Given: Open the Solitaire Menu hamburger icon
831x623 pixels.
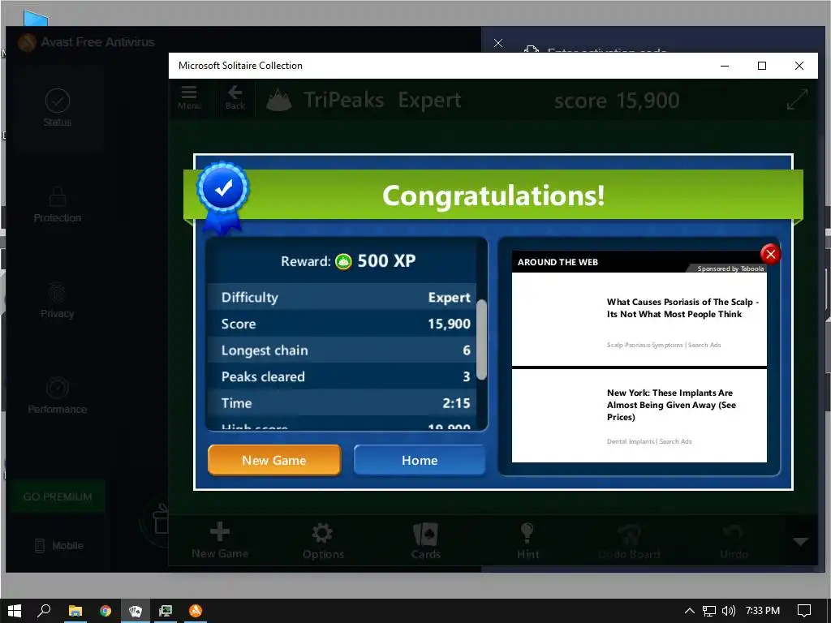Looking at the screenshot, I should tap(189, 97).
